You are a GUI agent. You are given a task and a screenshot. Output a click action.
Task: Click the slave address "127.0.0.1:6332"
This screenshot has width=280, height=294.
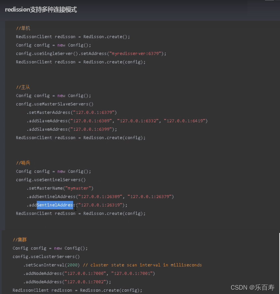pos(138,121)
